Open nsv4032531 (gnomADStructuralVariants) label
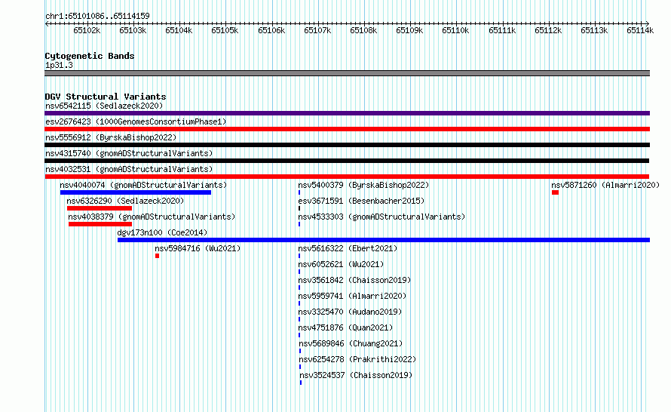This screenshot has height=412, width=671. click(x=129, y=169)
